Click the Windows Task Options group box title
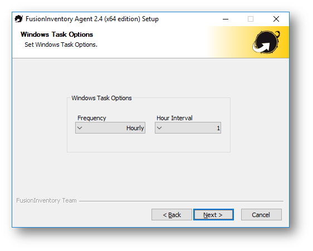This screenshot has height=251, width=313. click(101, 98)
